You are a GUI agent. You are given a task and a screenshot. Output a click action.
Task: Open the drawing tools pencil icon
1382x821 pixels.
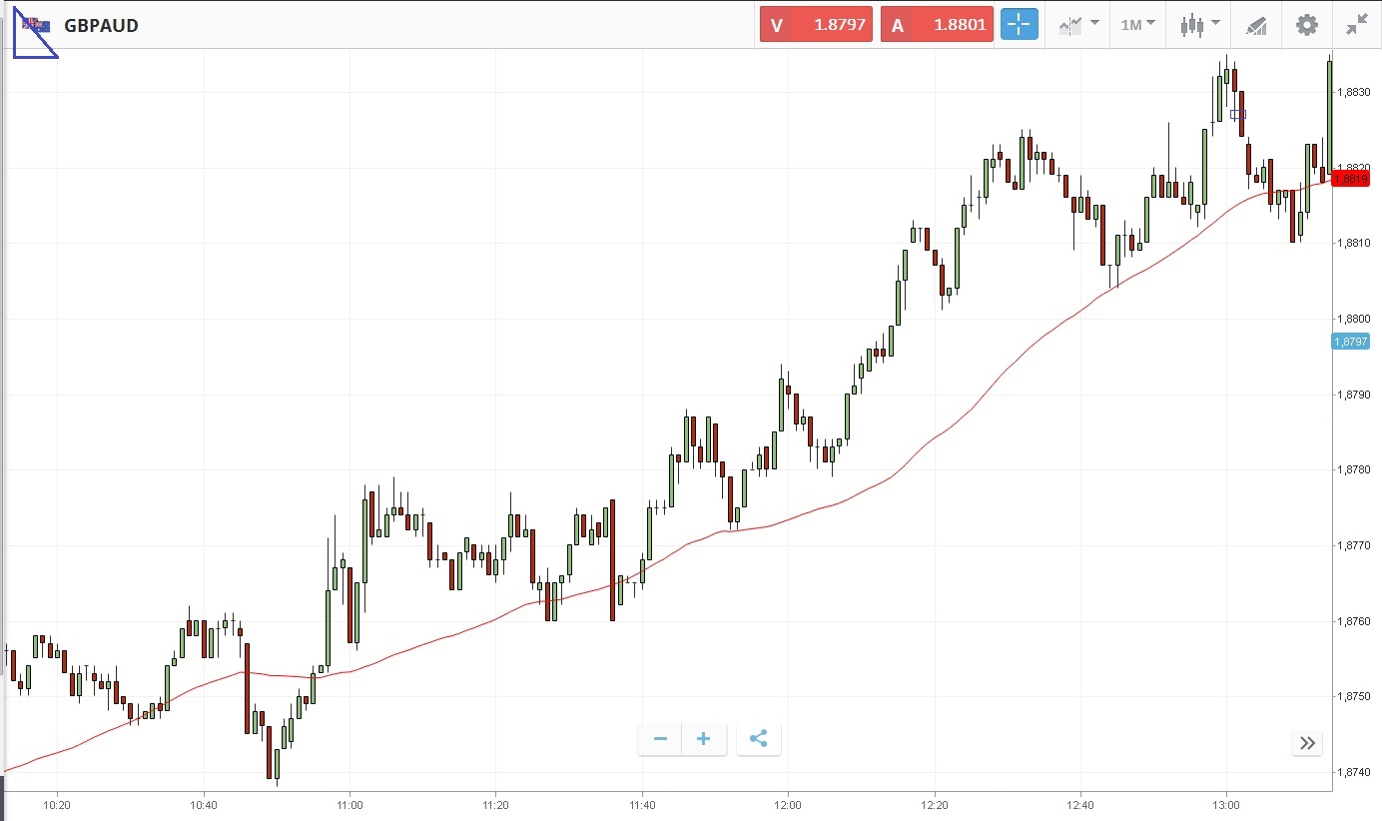tap(1256, 26)
